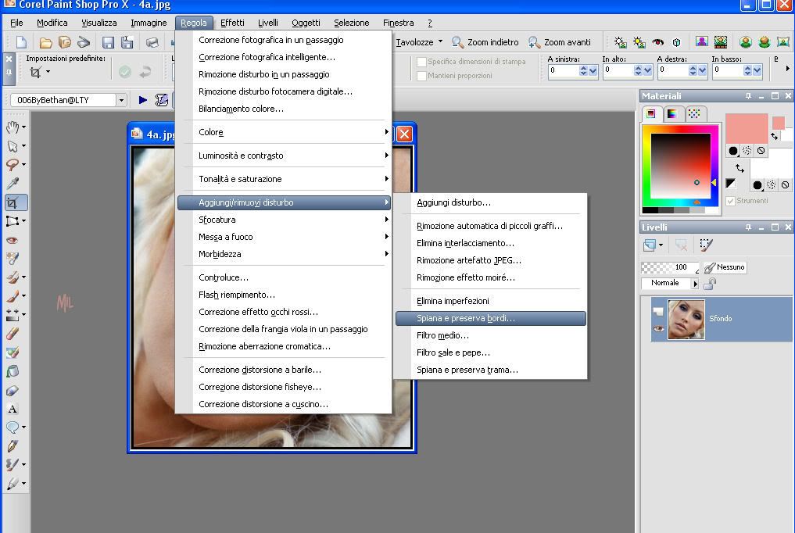Click the A sinistra value field

pos(564,70)
